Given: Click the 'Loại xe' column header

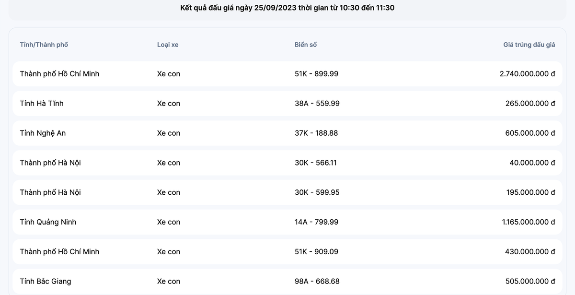Looking at the screenshot, I should [x=168, y=45].
